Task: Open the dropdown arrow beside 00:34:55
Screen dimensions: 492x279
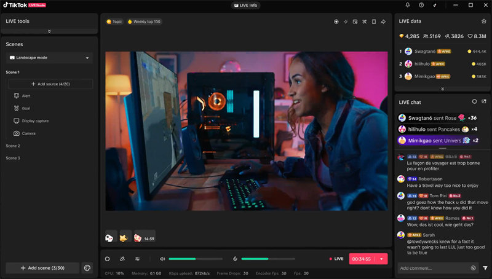Action: coord(381,259)
